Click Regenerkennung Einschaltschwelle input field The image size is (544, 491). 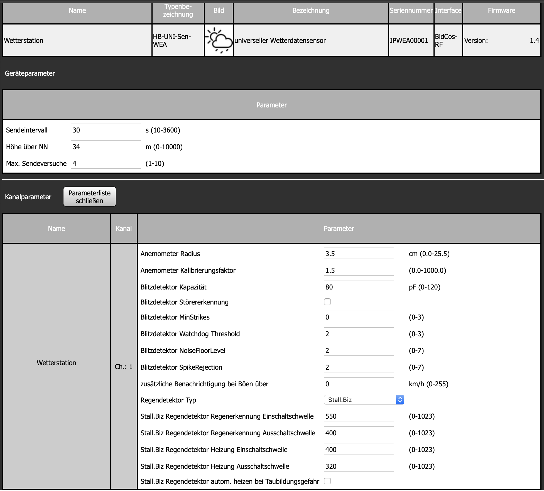pos(359,416)
